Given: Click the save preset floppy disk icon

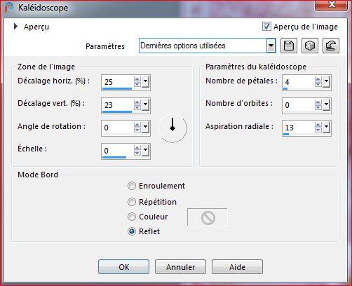Looking at the screenshot, I should tap(289, 46).
